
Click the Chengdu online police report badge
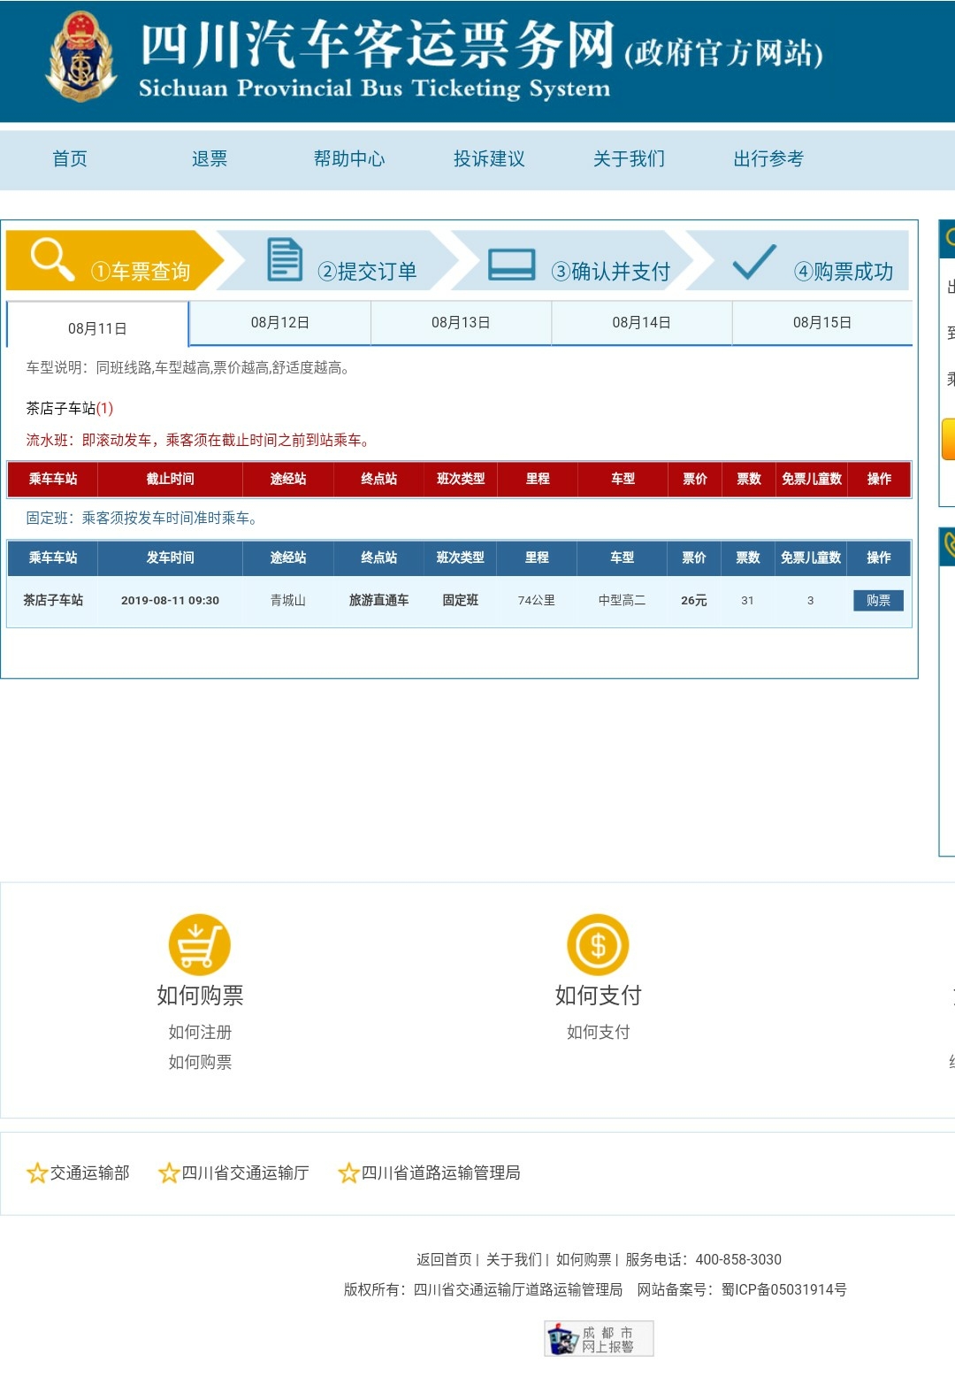(x=599, y=1338)
